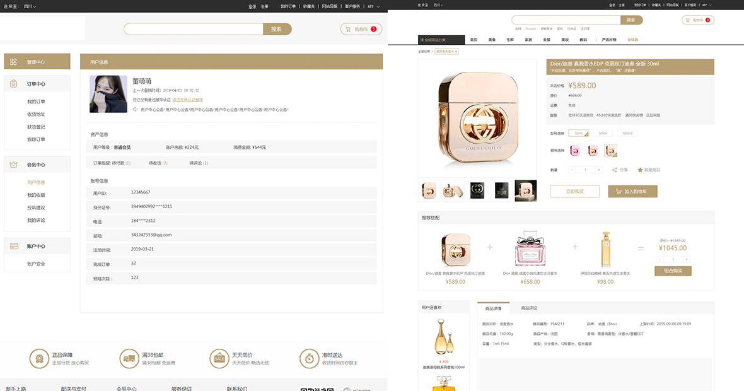Increase bundle quantity under ¥1045.00
Image resolution: width=744 pixels, height=391 pixels.
tap(687, 259)
